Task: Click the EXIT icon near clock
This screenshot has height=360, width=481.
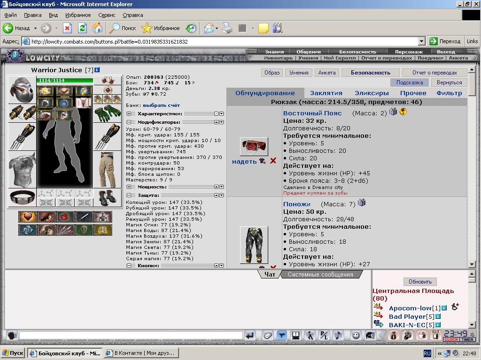Action: pos(436,335)
